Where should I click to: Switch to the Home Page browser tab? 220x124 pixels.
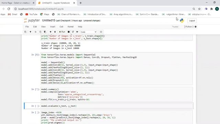click(16, 3)
